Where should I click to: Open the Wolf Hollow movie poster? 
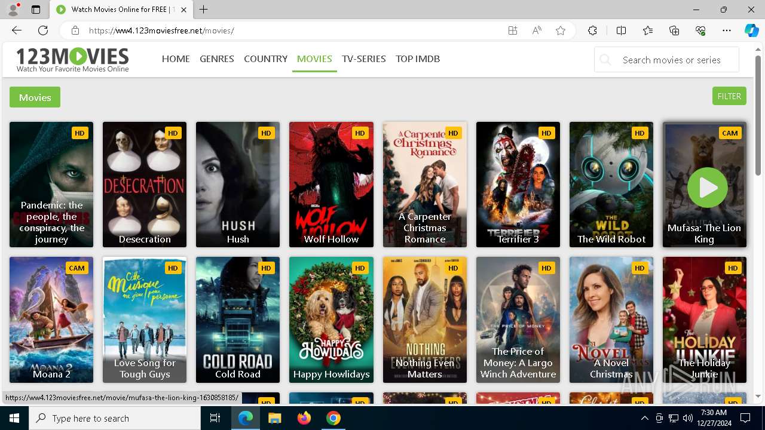tap(331, 185)
